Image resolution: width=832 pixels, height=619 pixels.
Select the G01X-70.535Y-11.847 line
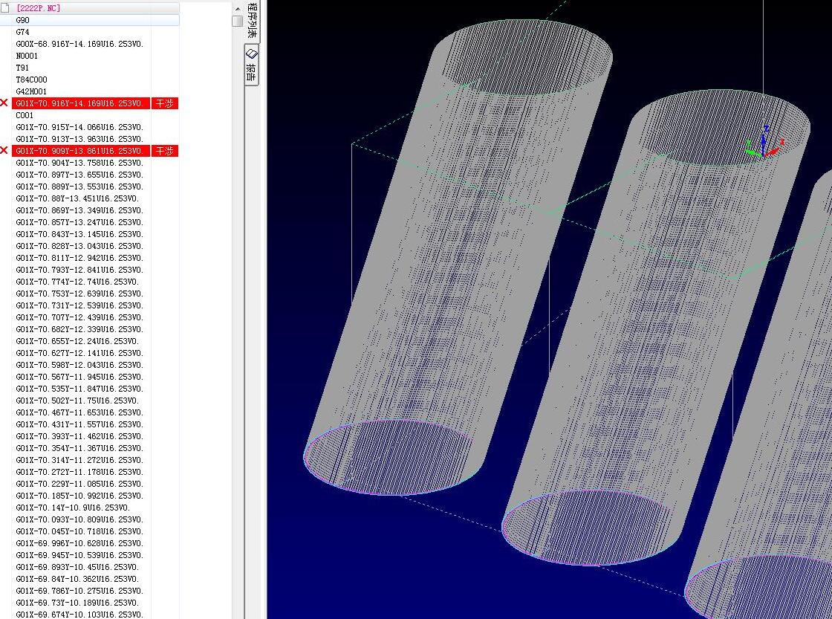tap(79, 389)
